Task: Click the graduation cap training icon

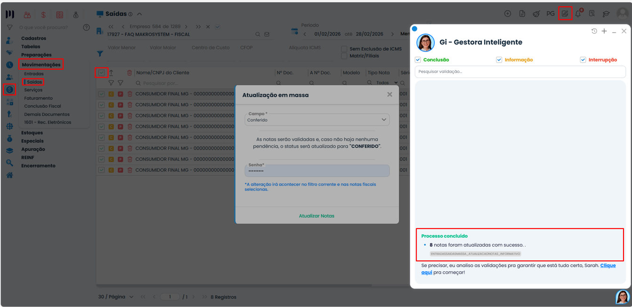Action: [x=606, y=14]
